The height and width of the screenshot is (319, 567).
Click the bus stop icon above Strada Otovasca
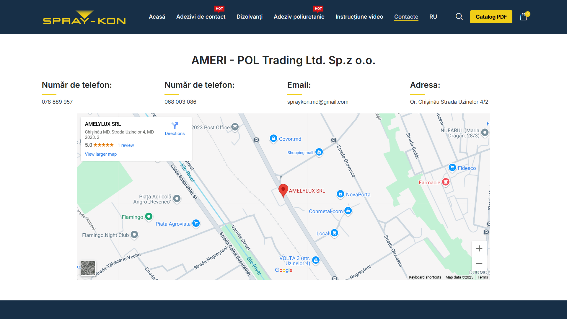point(333,140)
